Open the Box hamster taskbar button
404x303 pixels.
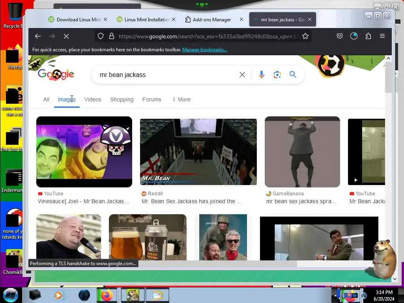tap(133, 295)
